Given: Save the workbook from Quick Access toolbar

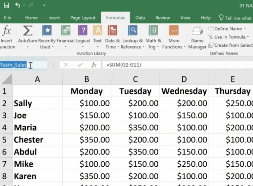Looking at the screenshot, I should point(6,5).
